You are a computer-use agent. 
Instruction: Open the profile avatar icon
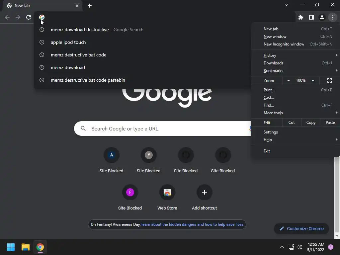tap(322, 17)
